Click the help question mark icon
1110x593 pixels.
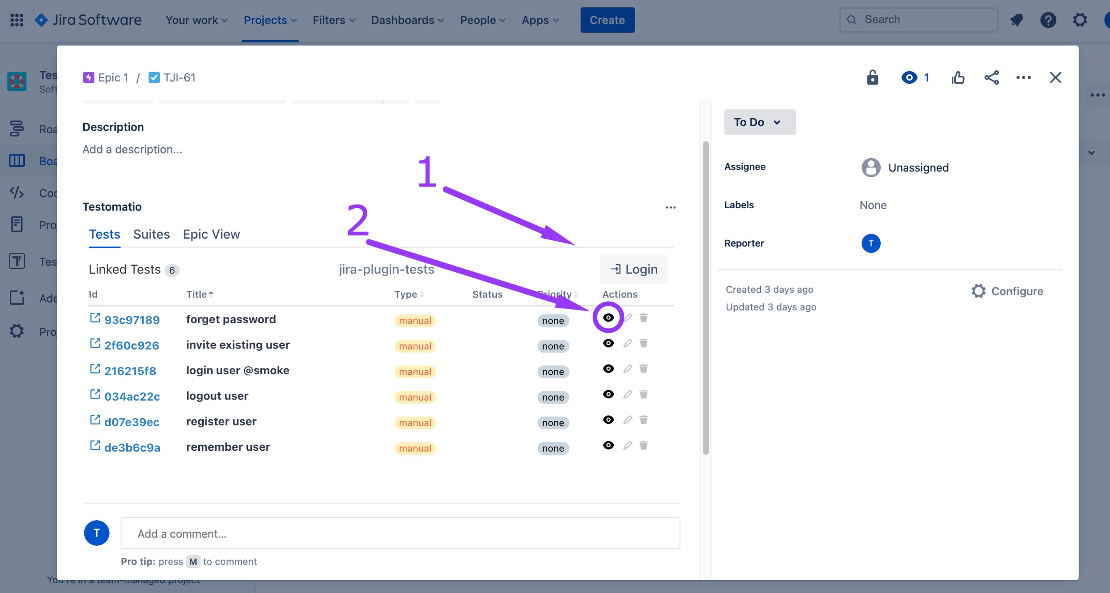[1047, 20]
